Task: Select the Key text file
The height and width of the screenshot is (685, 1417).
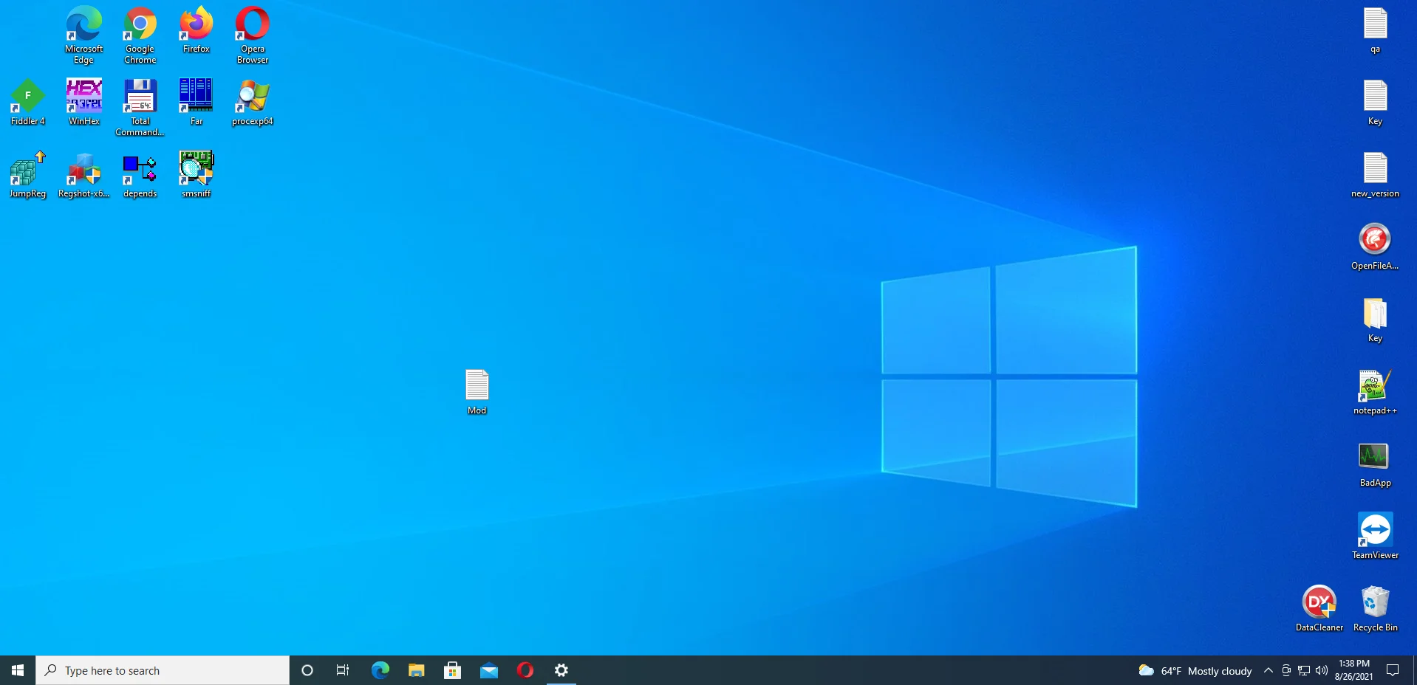Action: [x=1375, y=102]
